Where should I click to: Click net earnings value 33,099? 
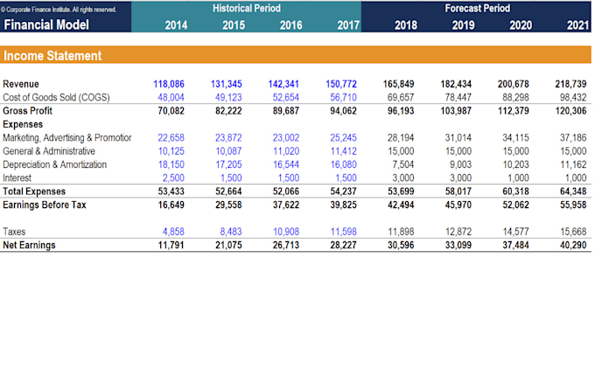pyautogui.click(x=458, y=246)
